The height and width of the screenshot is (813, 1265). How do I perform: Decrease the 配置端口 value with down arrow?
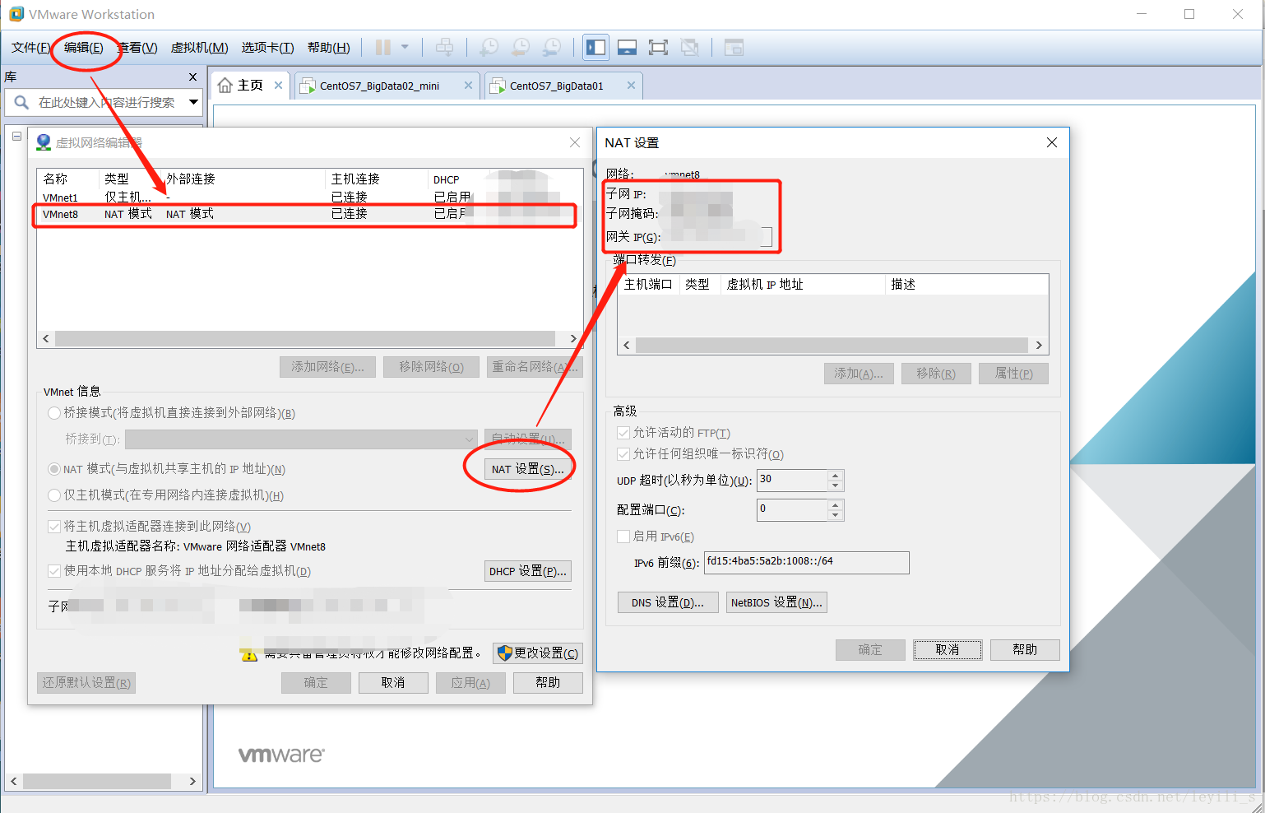pyautogui.click(x=836, y=515)
